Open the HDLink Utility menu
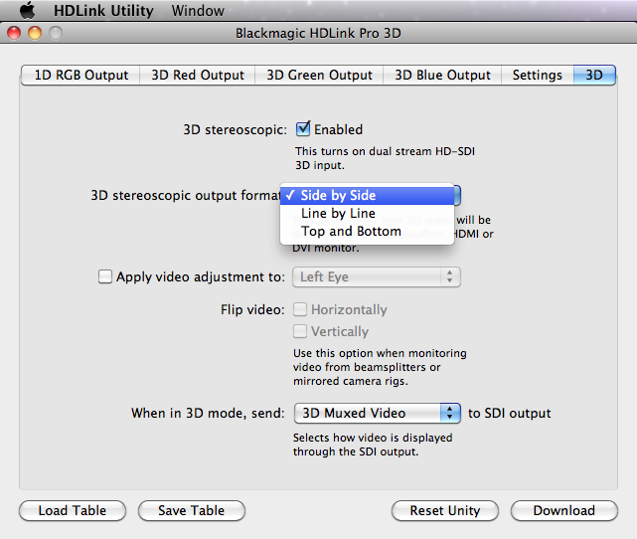Viewport: 637px width, 539px height. [x=103, y=11]
